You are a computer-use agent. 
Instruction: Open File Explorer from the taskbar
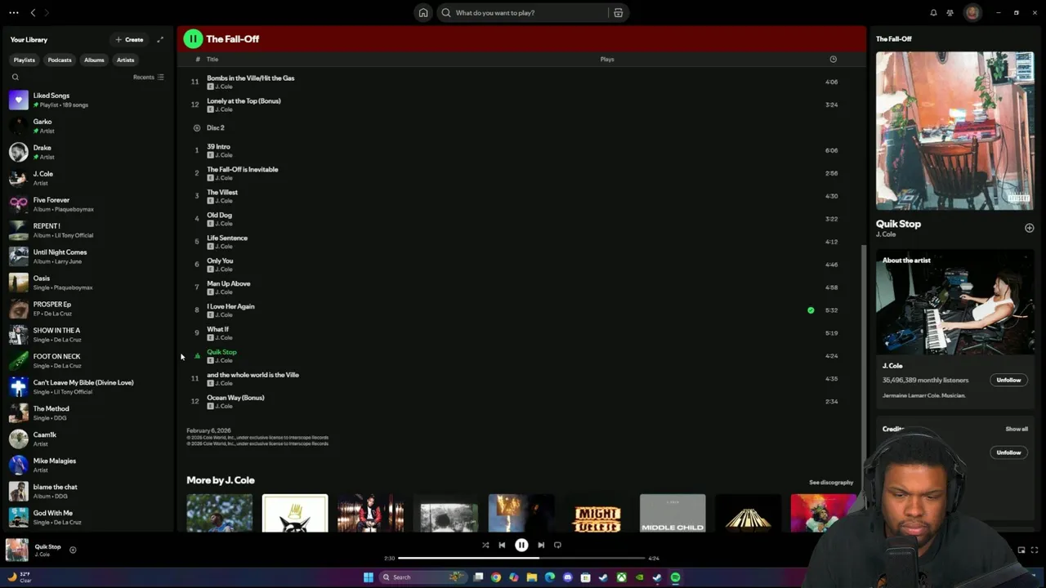click(532, 577)
